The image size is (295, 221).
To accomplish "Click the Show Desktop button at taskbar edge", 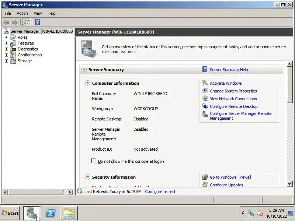I will (x=291, y=213).
